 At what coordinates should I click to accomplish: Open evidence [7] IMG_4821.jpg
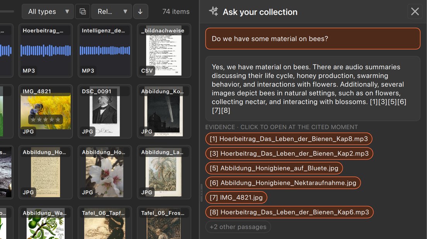pyautogui.click(x=236, y=198)
